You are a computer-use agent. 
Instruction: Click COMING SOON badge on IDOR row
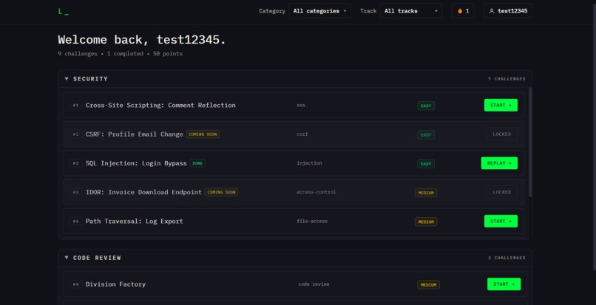click(x=221, y=192)
